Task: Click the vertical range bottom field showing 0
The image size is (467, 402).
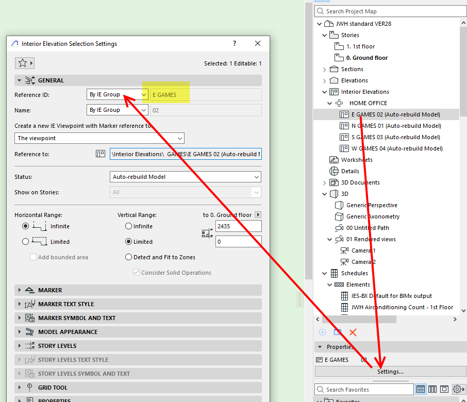Action: 238,242
